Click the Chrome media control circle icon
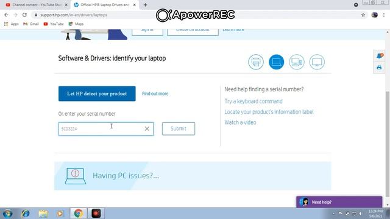Screen dimensions: 390x219 pyautogui.click(x=356, y=5)
